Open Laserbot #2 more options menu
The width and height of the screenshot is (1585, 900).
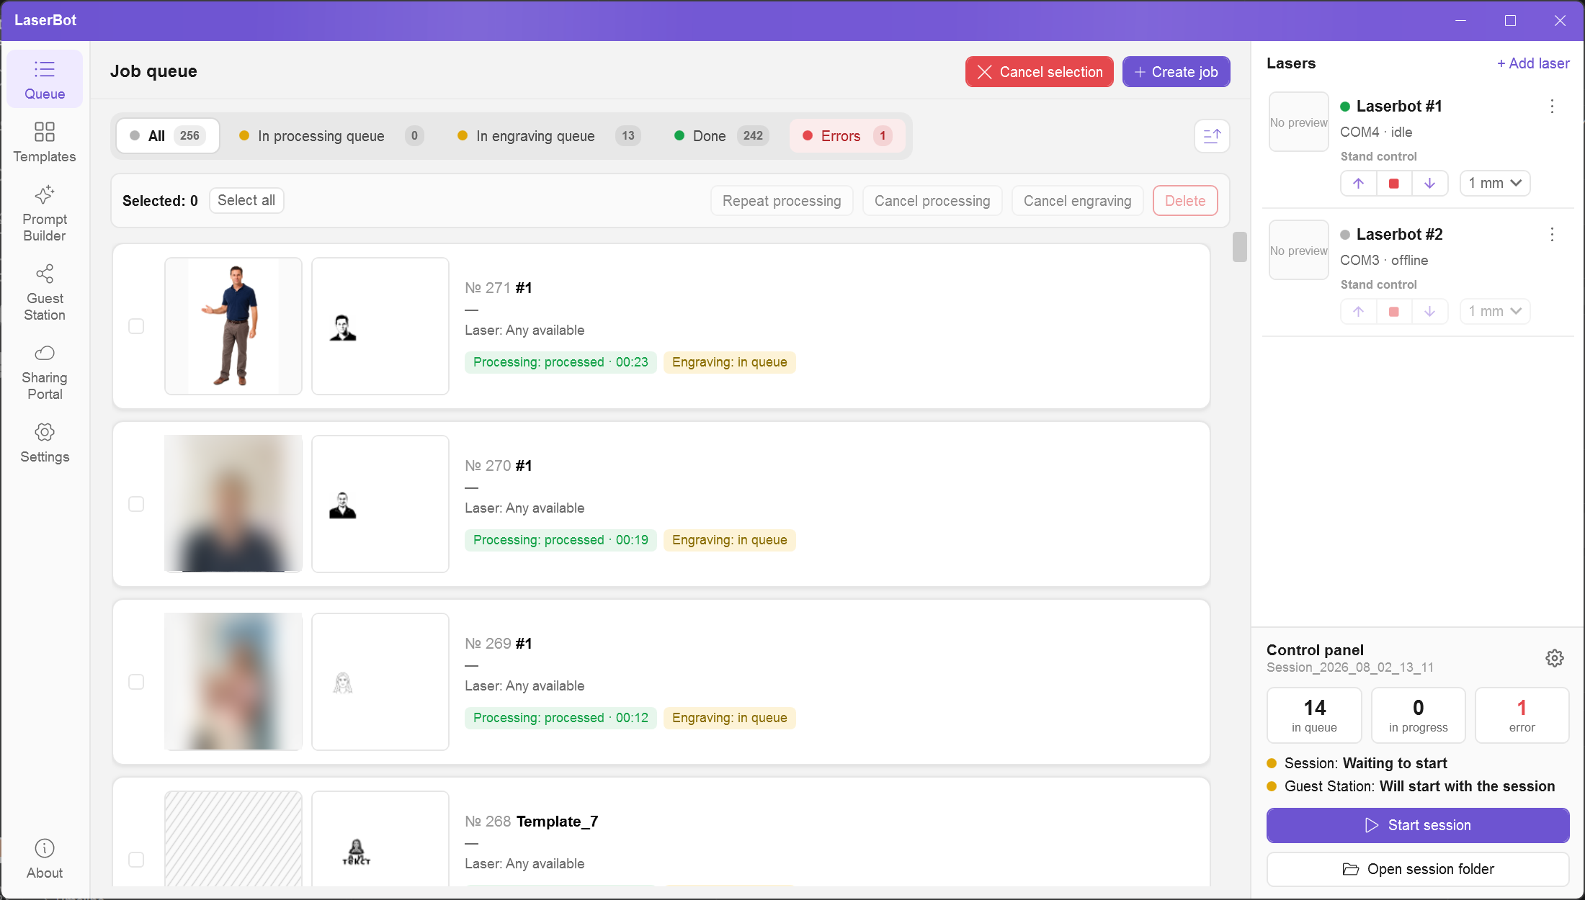click(x=1553, y=235)
